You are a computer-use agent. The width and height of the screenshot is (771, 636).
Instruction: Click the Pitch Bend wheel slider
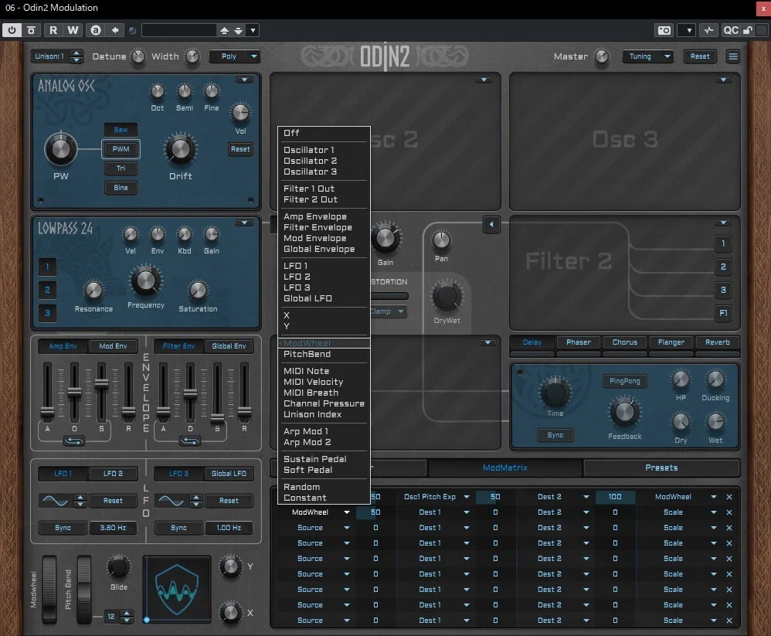coord(84,589)
